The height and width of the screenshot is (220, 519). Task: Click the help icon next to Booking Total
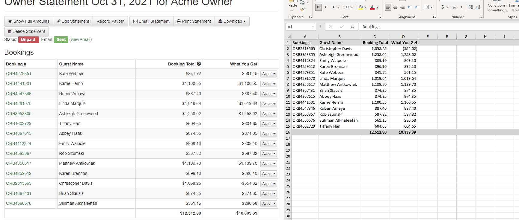click(199, 64)
